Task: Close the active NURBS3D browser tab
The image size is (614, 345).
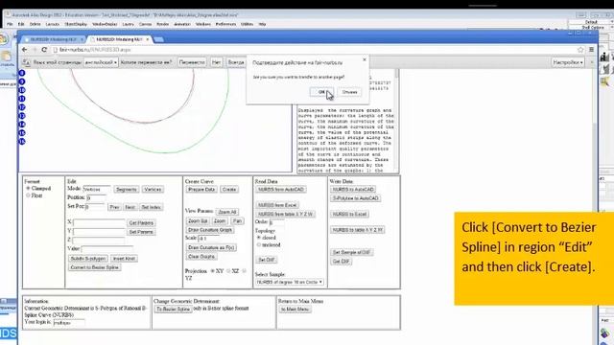Action: 148,39
